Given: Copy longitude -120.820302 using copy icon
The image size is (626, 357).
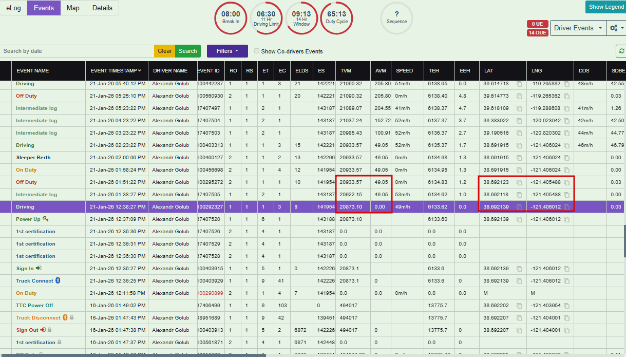Looking at the screenshot, I should [x=567, y=133].
